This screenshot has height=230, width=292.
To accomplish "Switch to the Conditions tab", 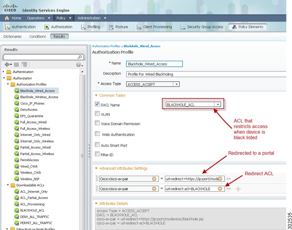I will pos(38,36).
